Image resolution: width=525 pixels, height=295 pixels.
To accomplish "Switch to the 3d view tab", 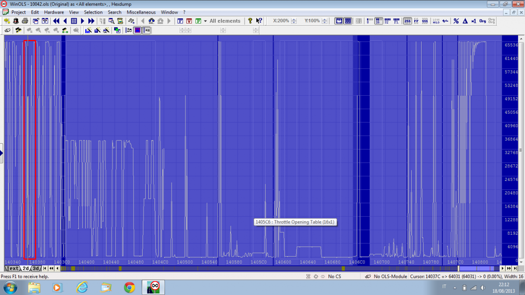I will (x=36, y=268).
